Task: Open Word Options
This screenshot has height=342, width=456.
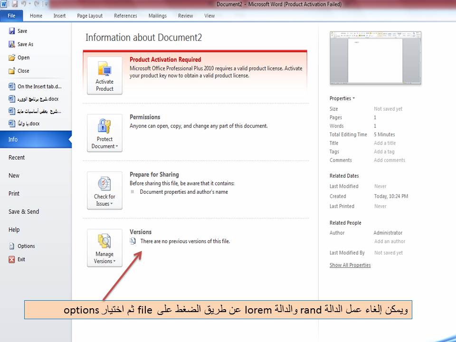Action: (22, 246)
